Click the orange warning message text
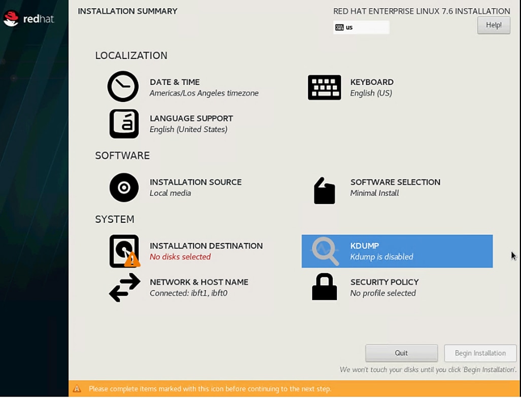Viewport: 521px width, 398px height. click(210, 389)
